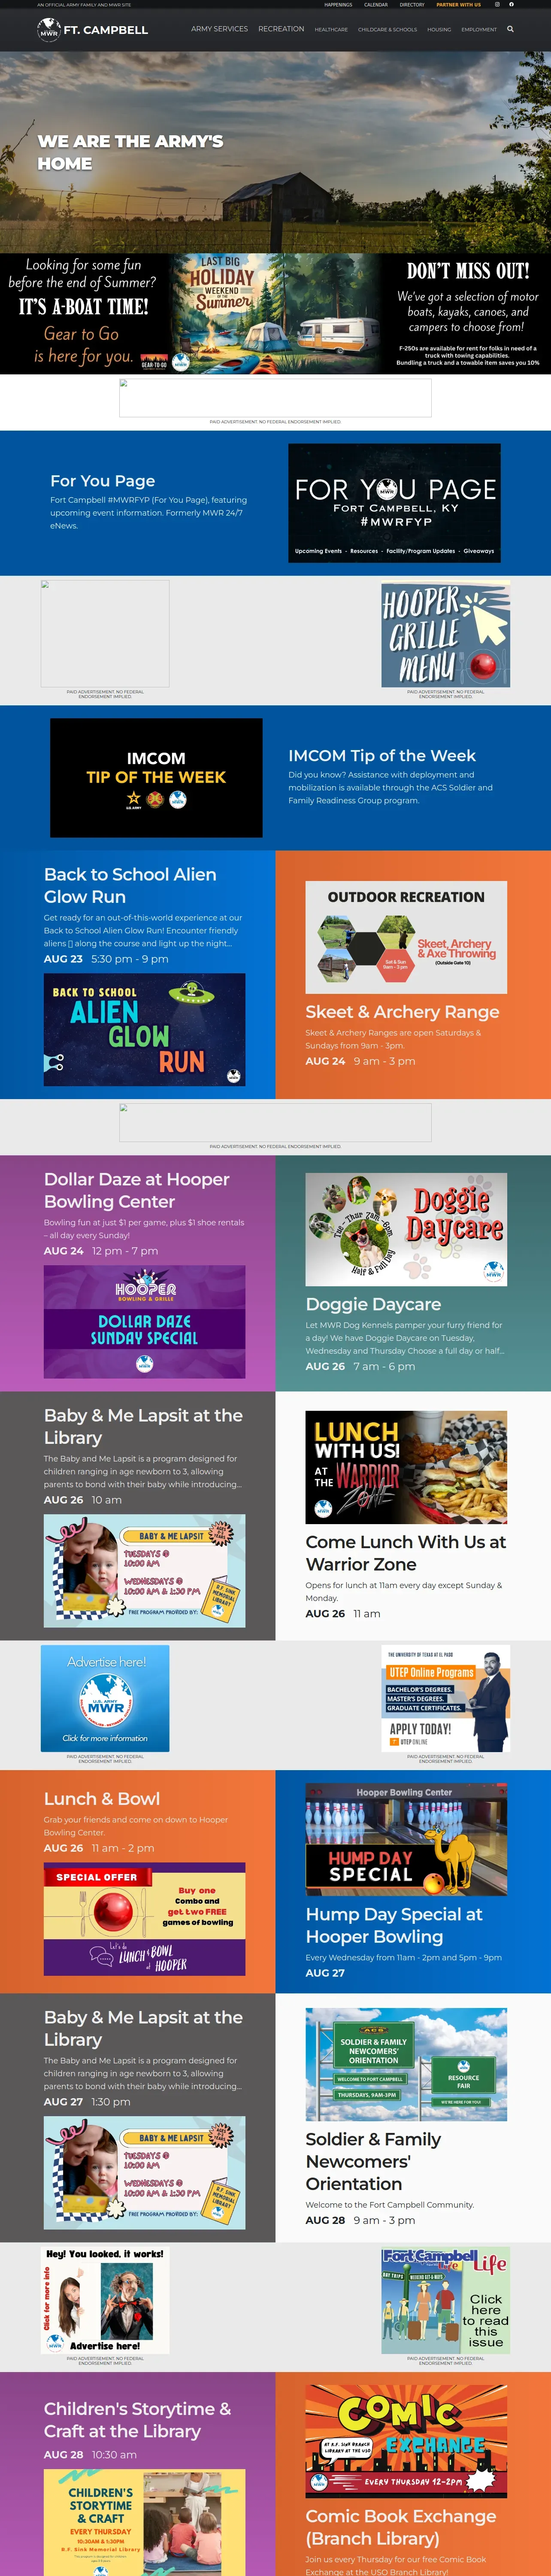
Task: Open Recreation menu
Action: (x=281, y=29)
